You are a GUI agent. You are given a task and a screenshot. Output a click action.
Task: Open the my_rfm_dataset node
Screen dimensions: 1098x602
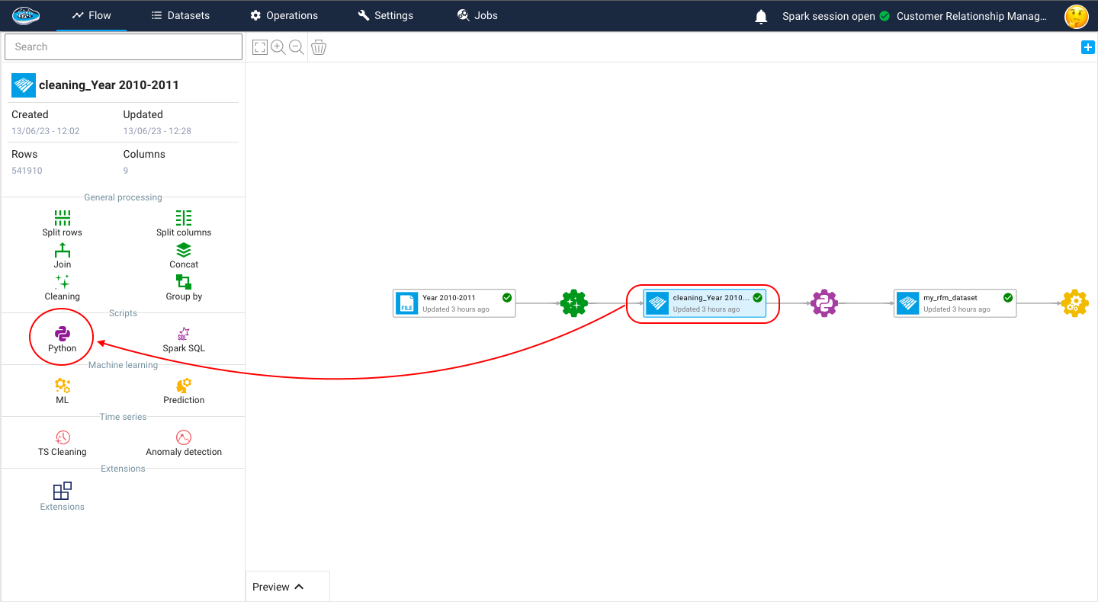(x=955, y=303)
